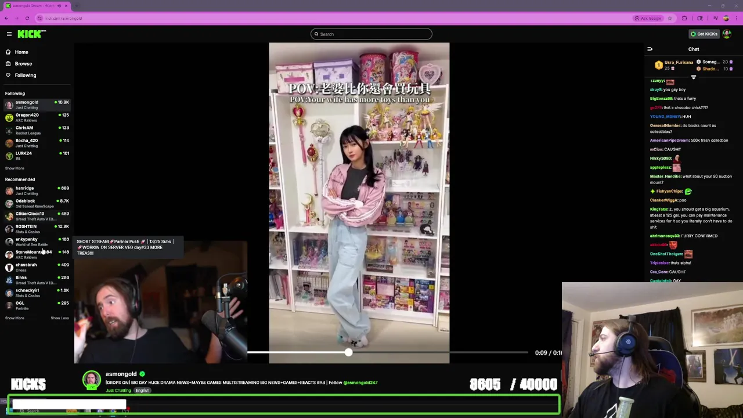
Task: Open @asmongold247 follow link
Action: click(x=360, y=383)
